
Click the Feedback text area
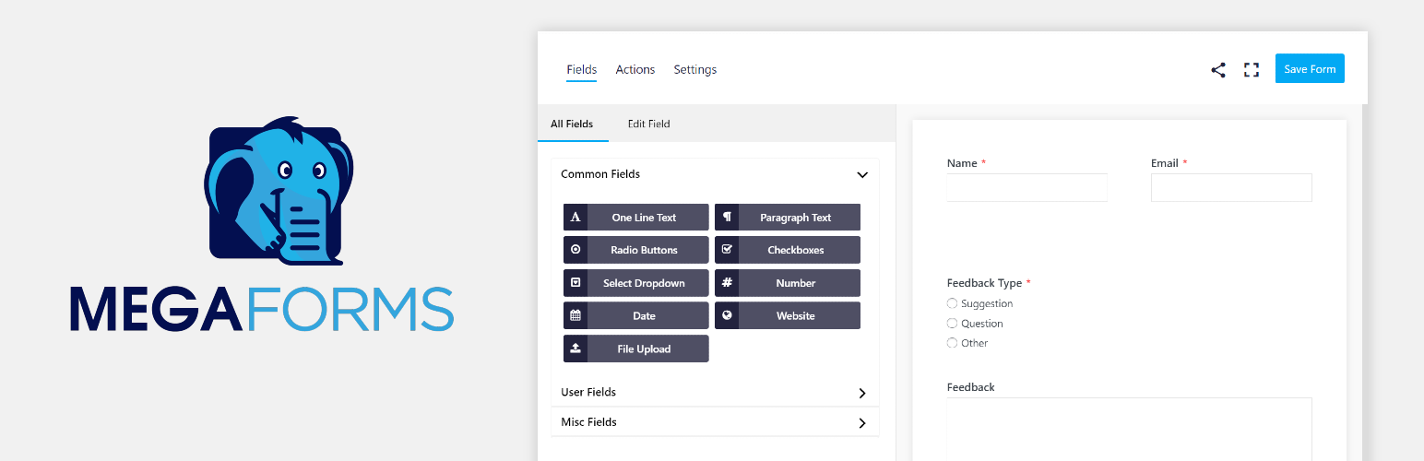1130,429
